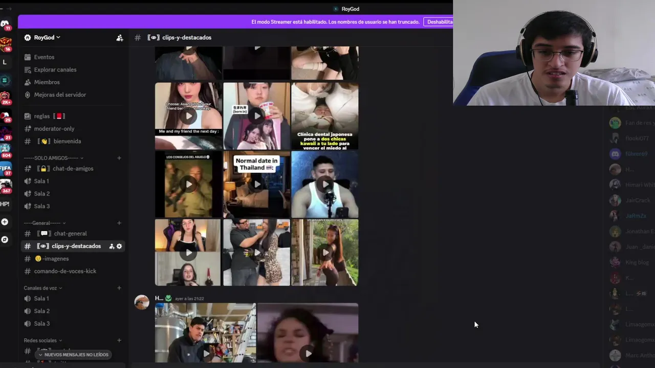The height and width of the screenshot is (368, 655).
Task: Play the 'Me and my friend the next day' video
Action: tap(188, 116)
